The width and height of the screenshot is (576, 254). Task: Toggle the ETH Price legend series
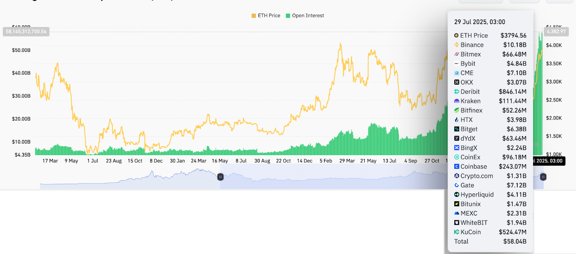click(x=269, y=15)
